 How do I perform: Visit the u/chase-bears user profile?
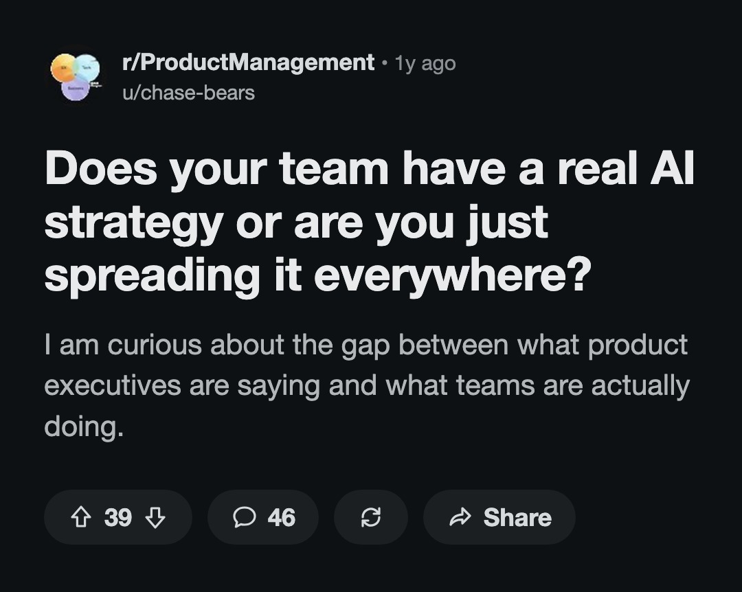click(188, 93)
